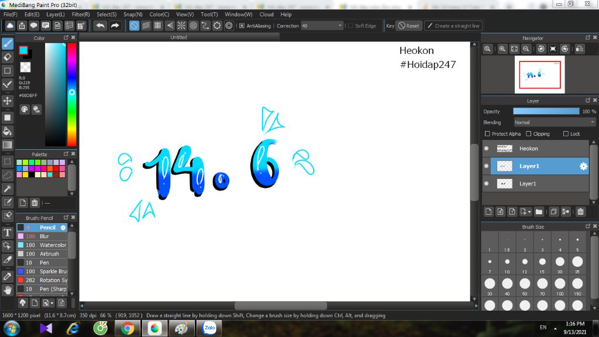Open the File menu

click(11, 14)
